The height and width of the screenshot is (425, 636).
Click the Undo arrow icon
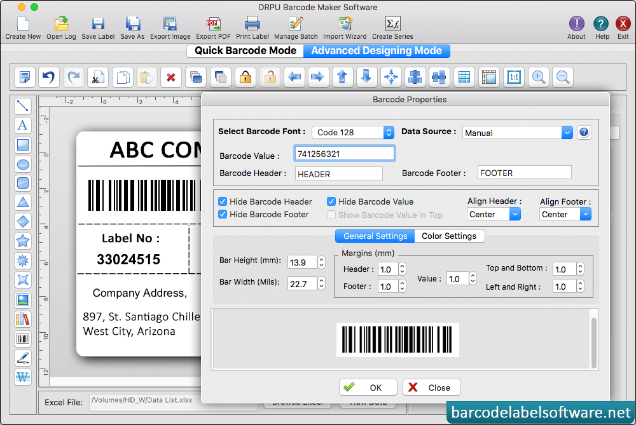49,77
